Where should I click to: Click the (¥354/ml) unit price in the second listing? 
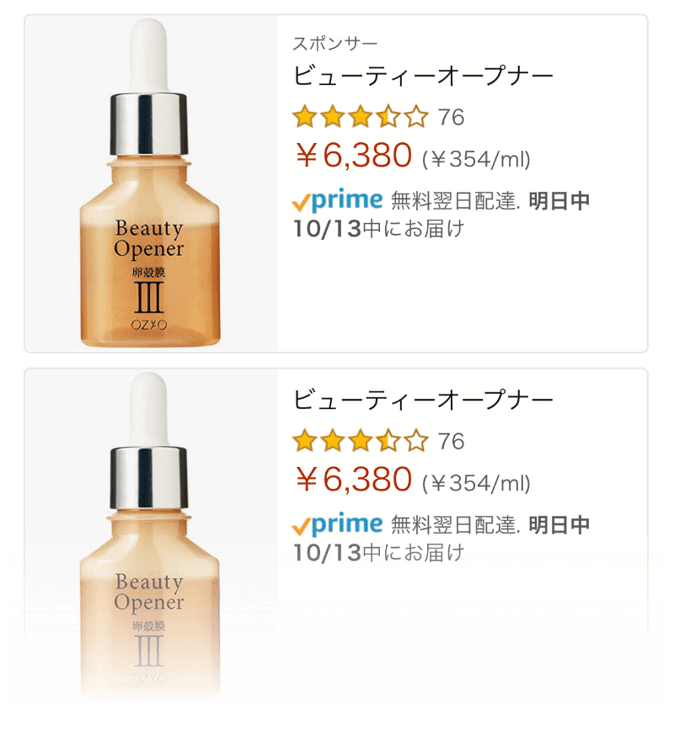pyautogui.click(x=476, y=483)
